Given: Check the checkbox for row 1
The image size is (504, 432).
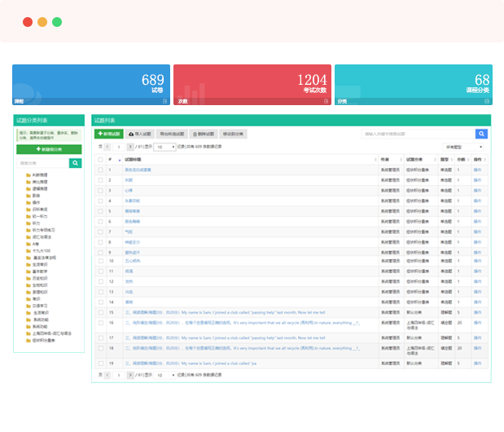Looking at the screenshot, I should (100, 170).
